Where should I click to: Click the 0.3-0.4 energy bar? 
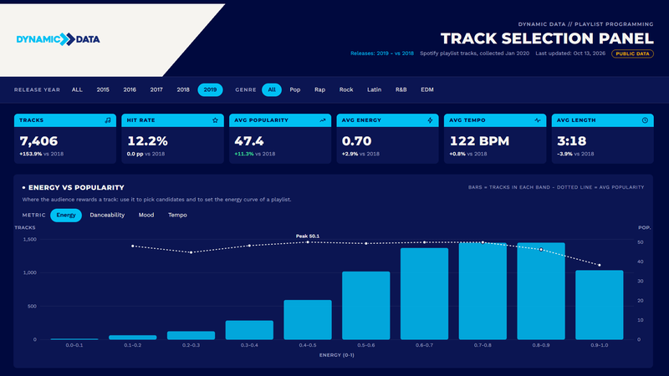[249, 330]
